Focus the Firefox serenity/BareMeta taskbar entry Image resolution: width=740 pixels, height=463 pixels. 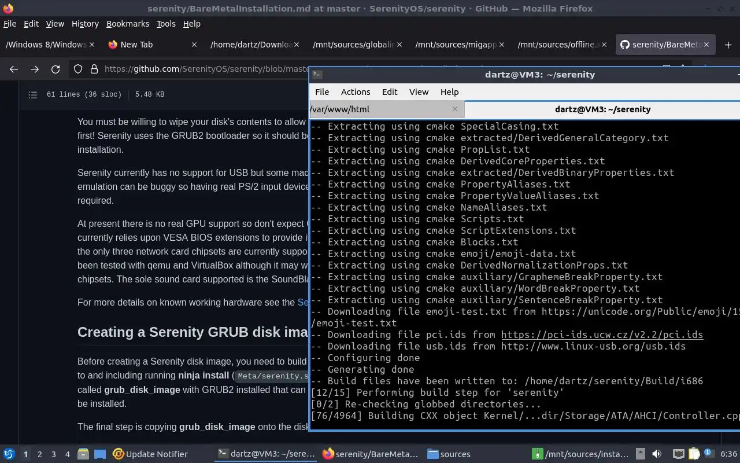(370, 454)
